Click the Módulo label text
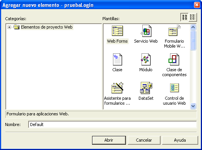Image resolution: width=202 pixels, height=150 pixels. click(146, 70)
